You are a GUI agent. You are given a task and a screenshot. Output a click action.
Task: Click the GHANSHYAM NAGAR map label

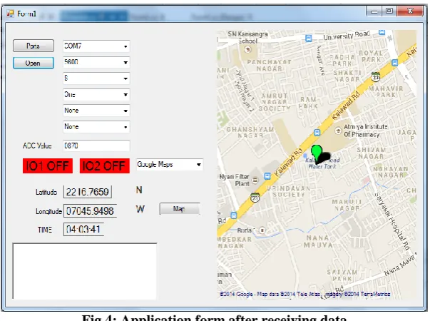[x=250, y=132]
